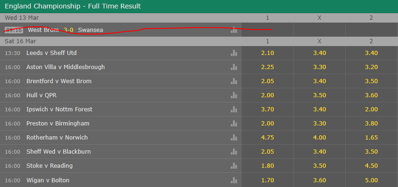398x187 pixels.
Task: Open stats icon for Rotherham v Norwich
Action: (x=234, y=138)
